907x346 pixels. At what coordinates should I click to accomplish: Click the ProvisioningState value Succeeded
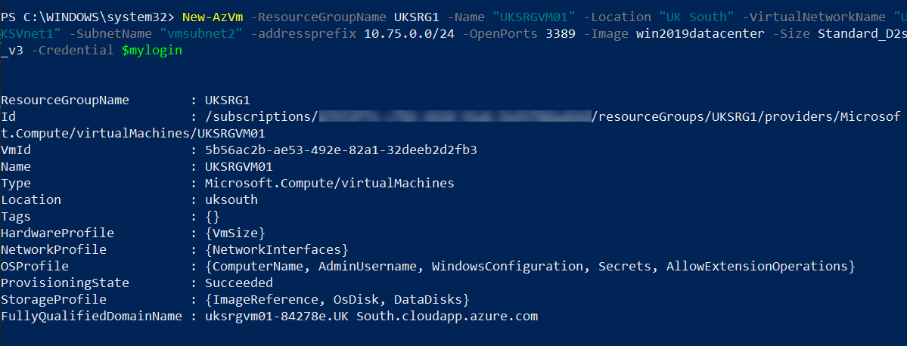click(x=239, y=283)
